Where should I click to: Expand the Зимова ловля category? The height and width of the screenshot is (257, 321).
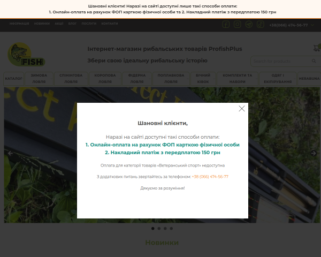pyautogui.click(x=39, y=79)
